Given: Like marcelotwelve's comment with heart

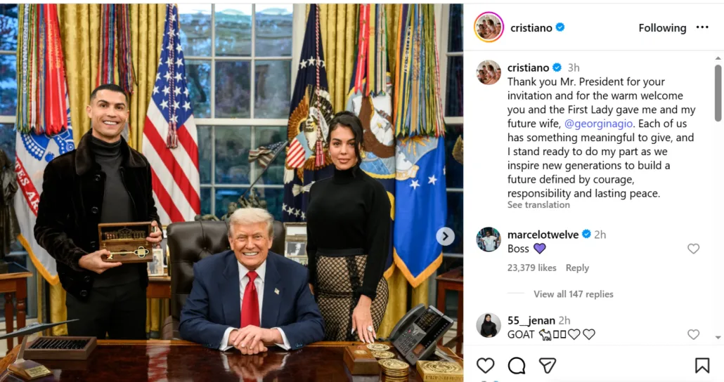Looking at the screenshot, I should pos(694,249).
